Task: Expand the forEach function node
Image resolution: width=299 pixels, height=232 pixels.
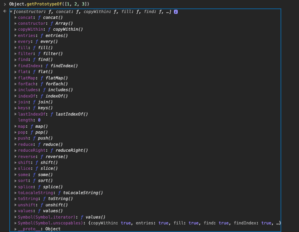Action: point(16,84)
